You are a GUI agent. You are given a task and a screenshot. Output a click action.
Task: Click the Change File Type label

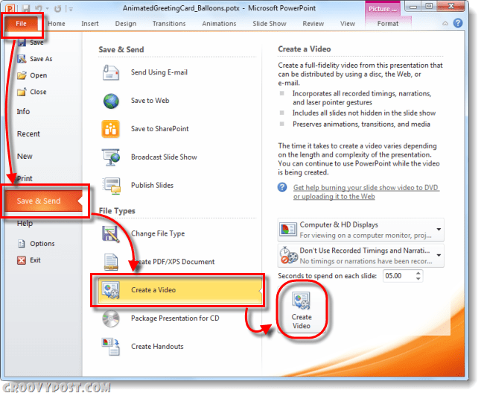click(158, 233)
